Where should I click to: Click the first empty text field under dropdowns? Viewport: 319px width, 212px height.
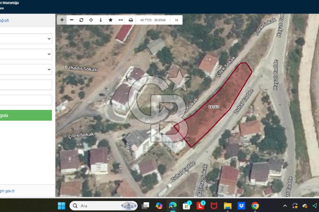pos(26,85)
